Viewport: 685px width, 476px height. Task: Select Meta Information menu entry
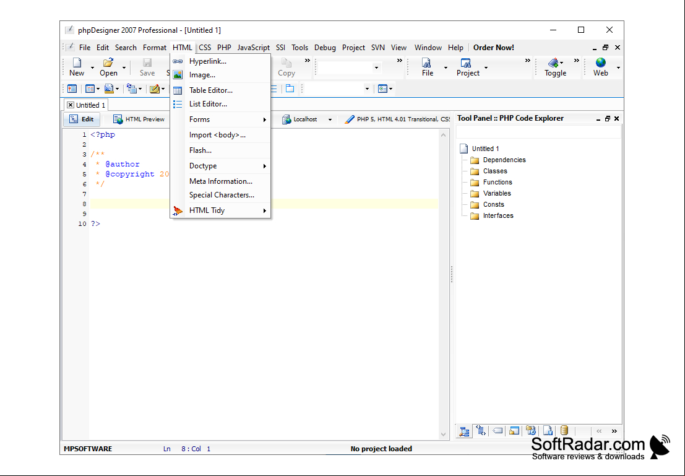[x=220, y=181]
